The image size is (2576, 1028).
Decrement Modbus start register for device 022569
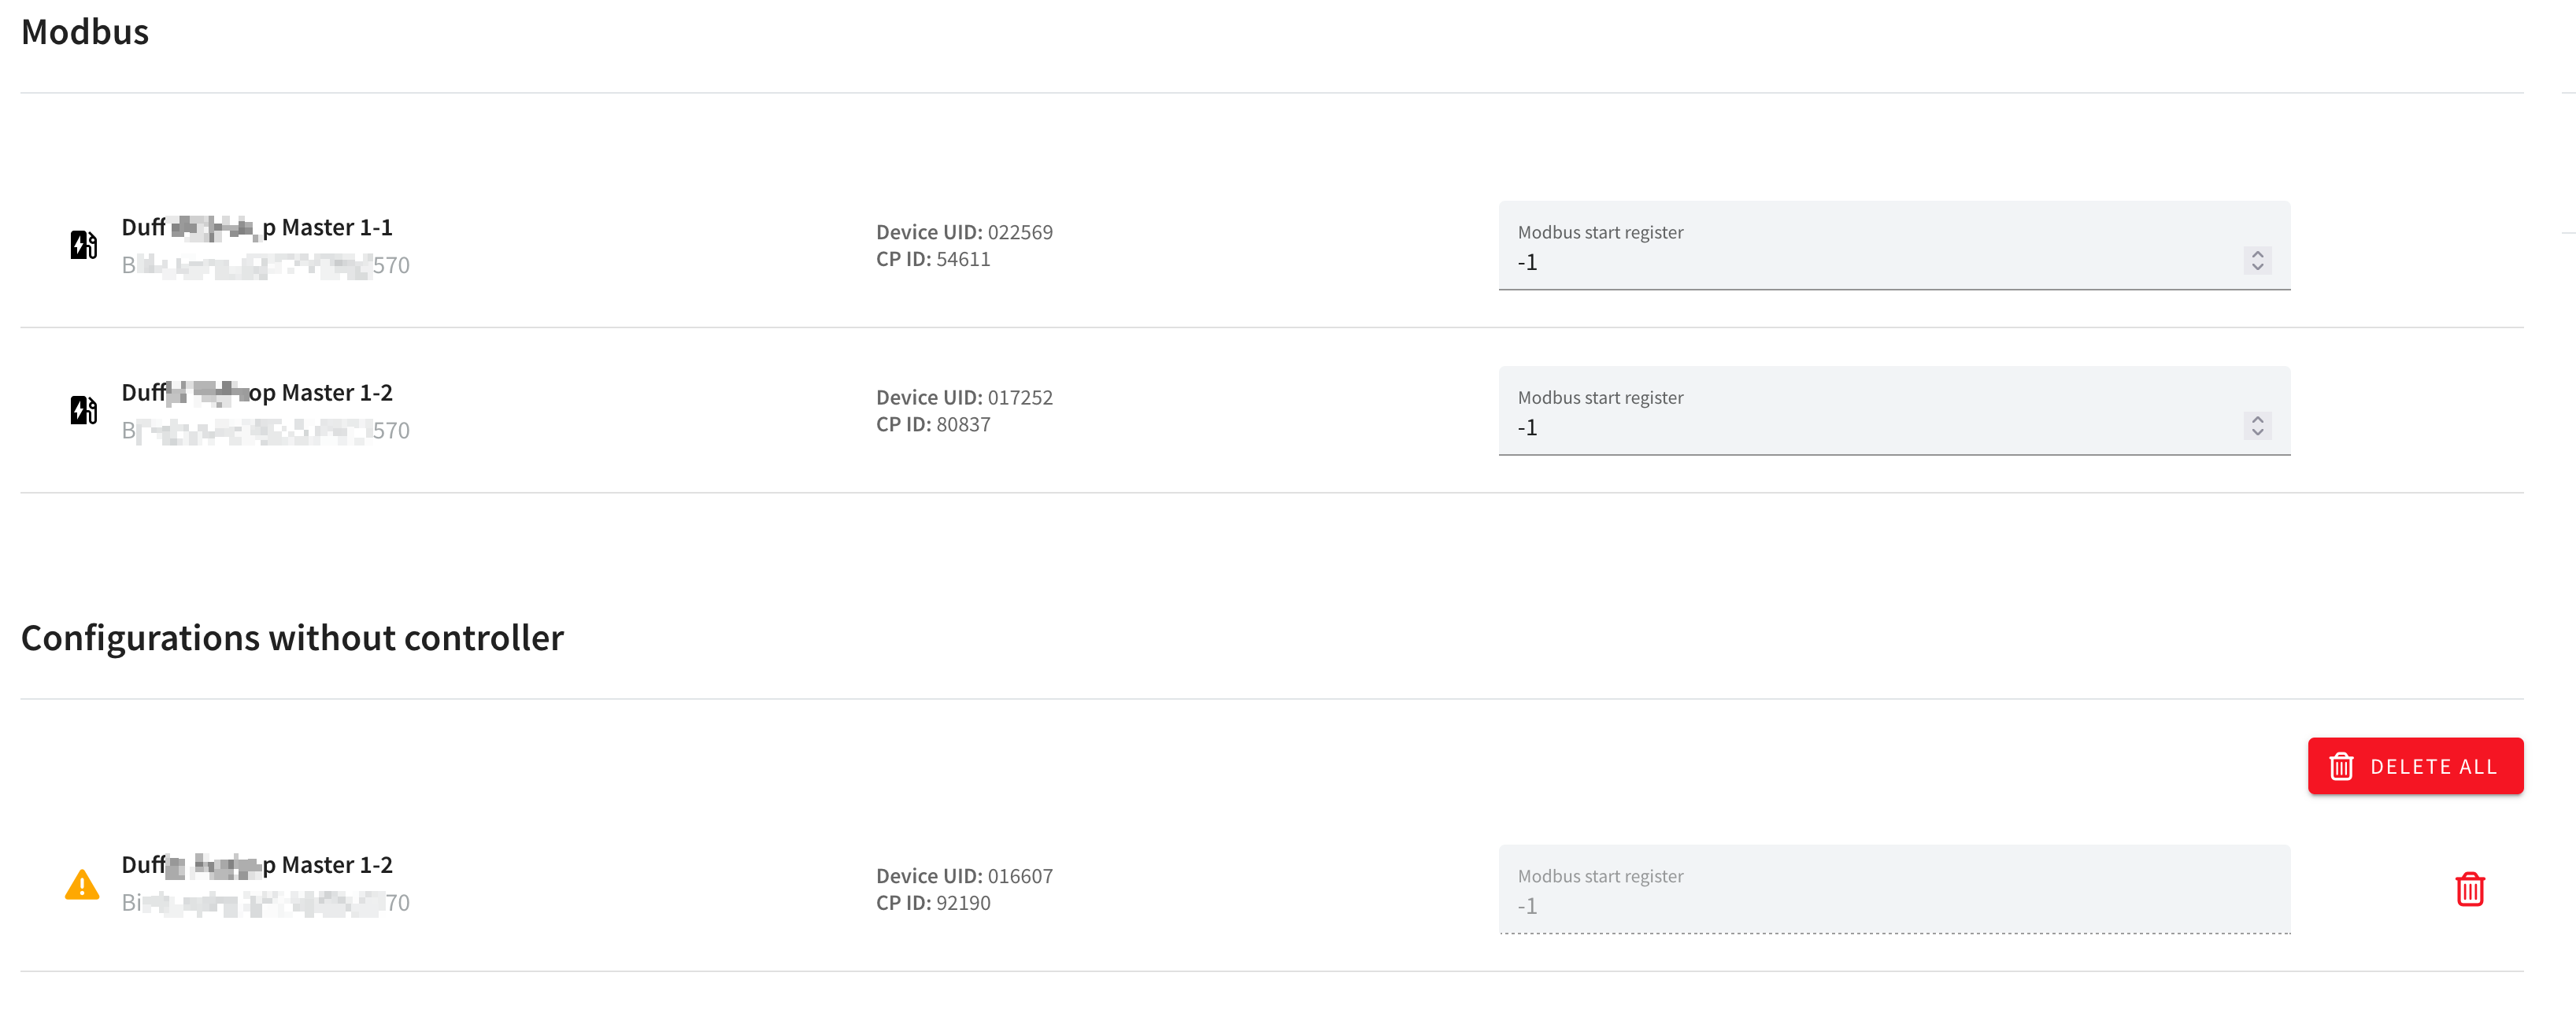[x=2257, y=267]
